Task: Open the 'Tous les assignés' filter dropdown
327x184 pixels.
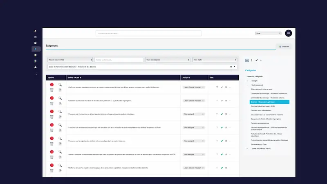Action: click(168, 60)
